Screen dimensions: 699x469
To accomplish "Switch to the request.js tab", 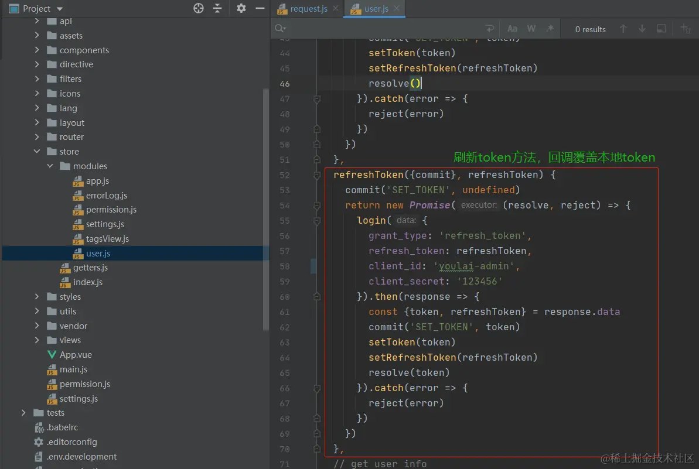I will tap(308, 9).
